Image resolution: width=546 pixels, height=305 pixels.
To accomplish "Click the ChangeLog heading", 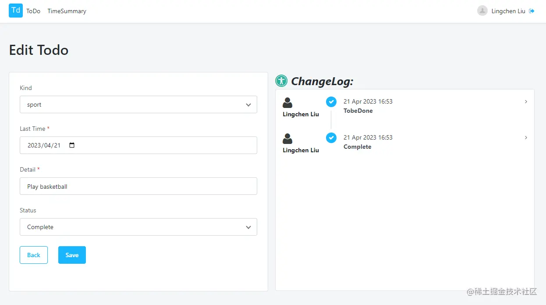I will tap(322, 82).
